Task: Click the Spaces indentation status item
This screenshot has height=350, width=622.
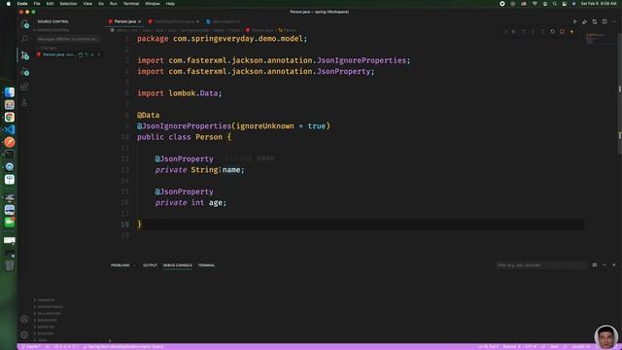Action: pos(511,347)
